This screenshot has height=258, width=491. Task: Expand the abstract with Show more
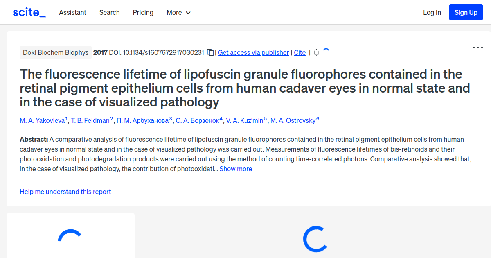pyautogui.click(x=236, y=169)
